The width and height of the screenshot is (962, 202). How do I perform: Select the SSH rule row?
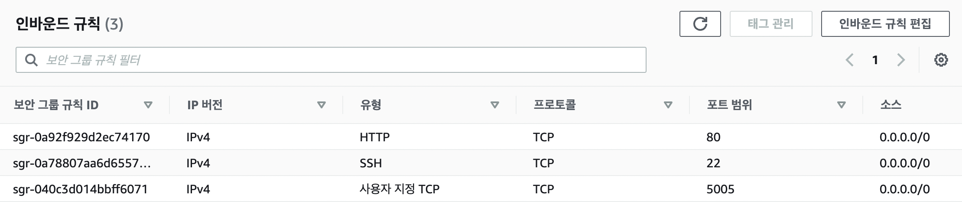481,163
